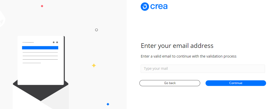The width and height of the screenshot is (276, 109).
Task: Click the small hollow circle decoration
Action: click(x=96, y=30)
